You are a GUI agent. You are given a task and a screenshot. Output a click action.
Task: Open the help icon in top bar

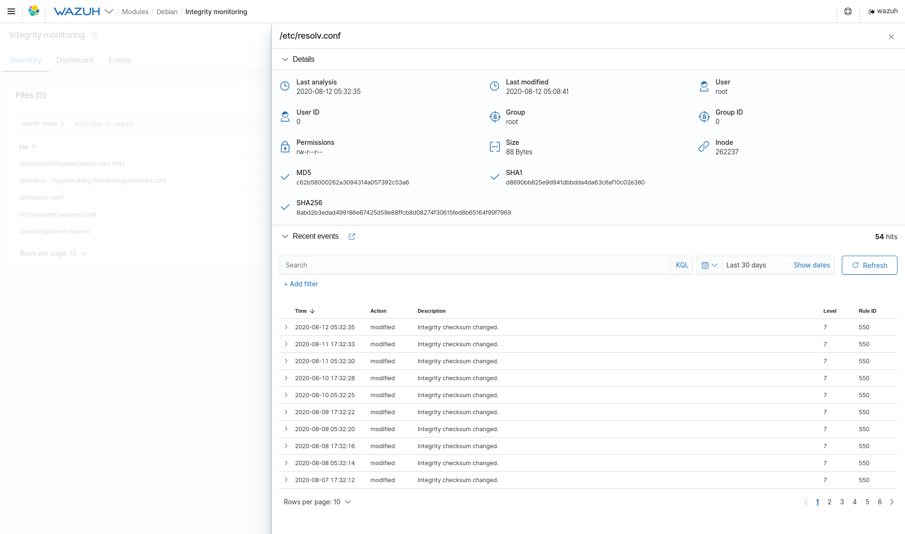848,11
